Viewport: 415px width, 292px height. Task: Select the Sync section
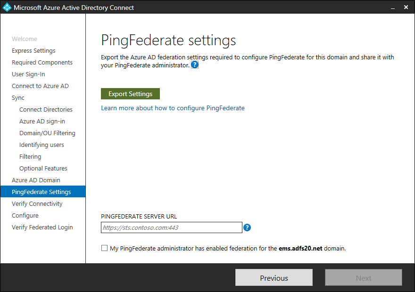(x=18, y=97)
